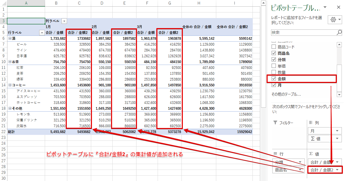Image resolution: width=345 pixels, height=181 pixels.
Task: Collapse the その他 group in the pivot table
Action: click(x=10, y=108)
